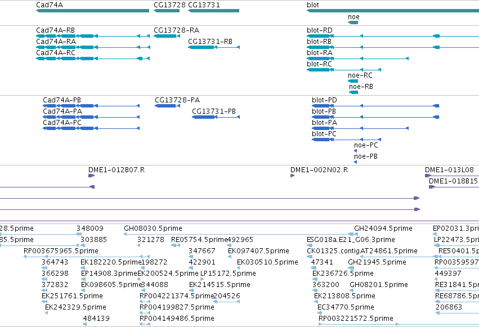Select the CG13731-PB protein
Viewport: 479px width, 327px height.
tap(216, 117)
